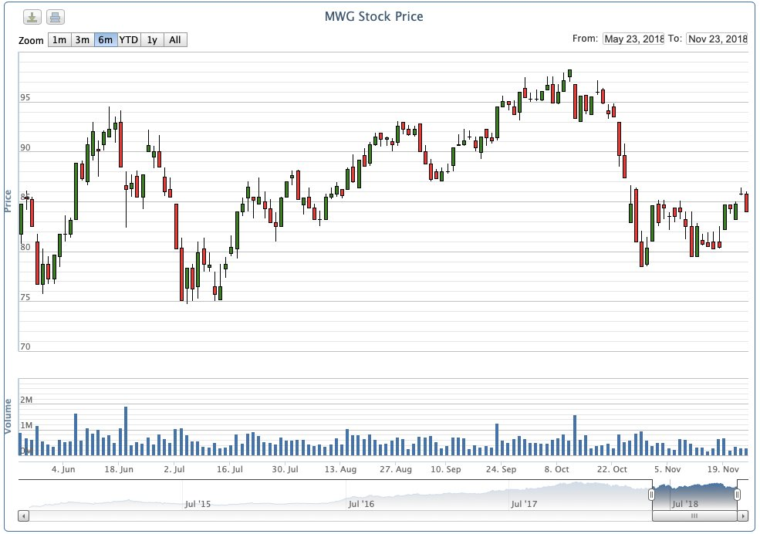The width and height of the screenshot is (760, 534).
Task: Click the navigator scroll right arrow
Action: 742,515
